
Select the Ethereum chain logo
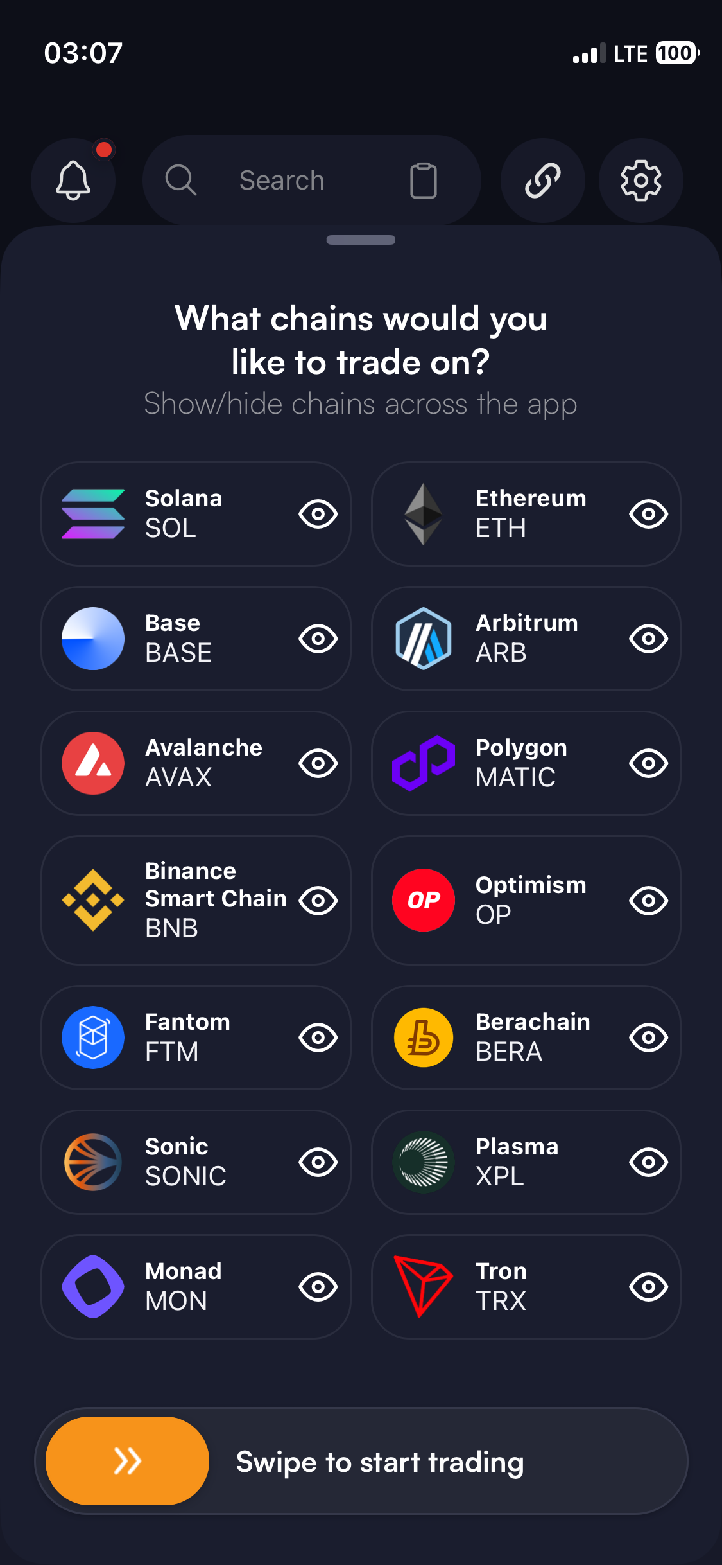click(422, 513)
